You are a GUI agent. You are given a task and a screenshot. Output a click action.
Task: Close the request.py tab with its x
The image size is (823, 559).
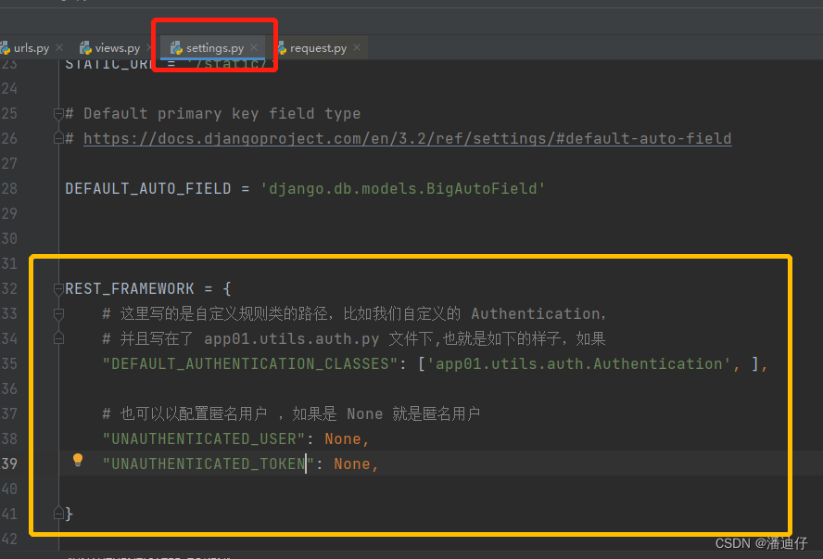click(356, 46)
